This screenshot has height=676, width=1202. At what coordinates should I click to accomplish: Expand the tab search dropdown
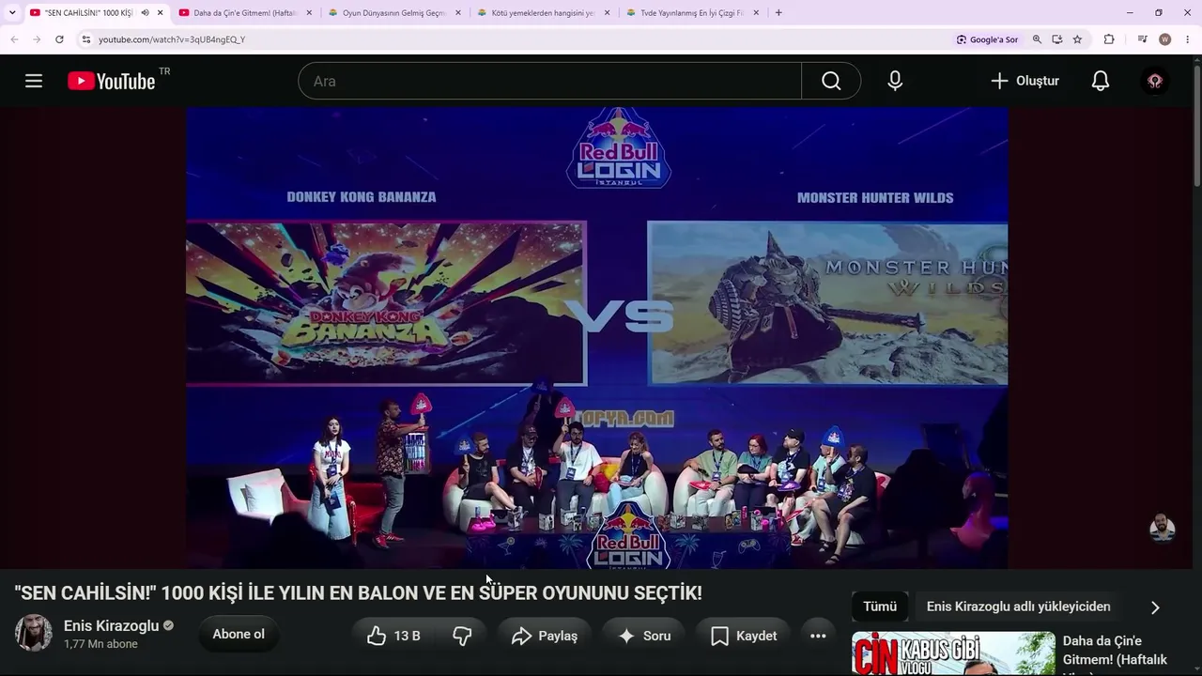pyautogui.click(x=12, y=13)
